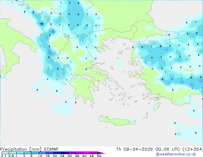Click the 25–30 mm dark navy legend box

click(x=64, y=153)
